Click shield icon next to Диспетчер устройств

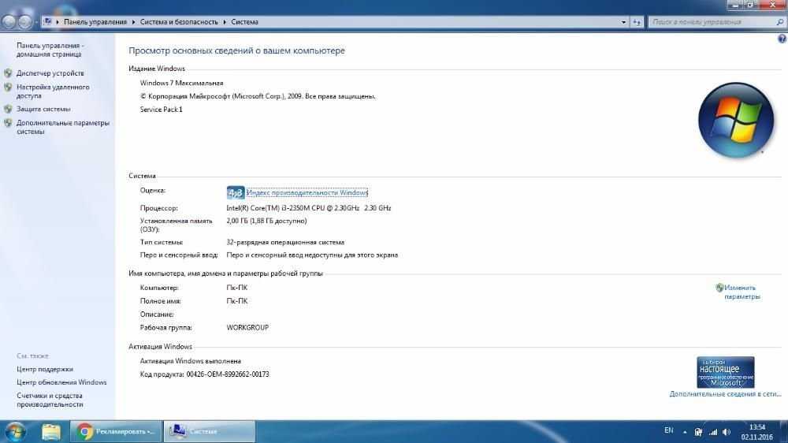click(8, 73)
